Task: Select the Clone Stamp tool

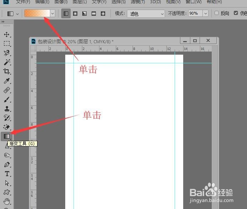Action: [x=7, y=109]
